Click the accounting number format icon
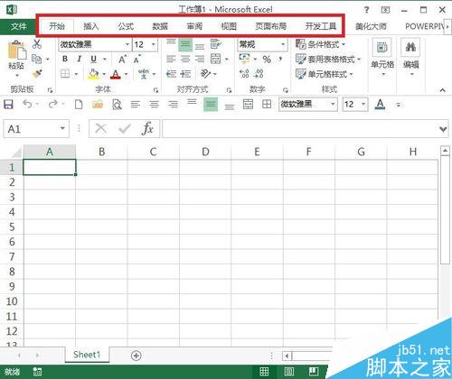This screenshot has height=379, width=452. [244, 59]
